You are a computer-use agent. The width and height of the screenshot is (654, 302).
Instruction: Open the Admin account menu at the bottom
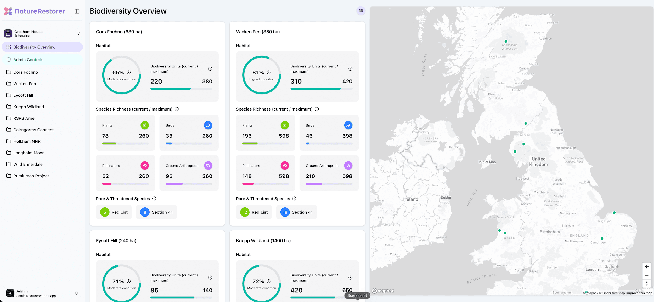[x=42, y=293]
